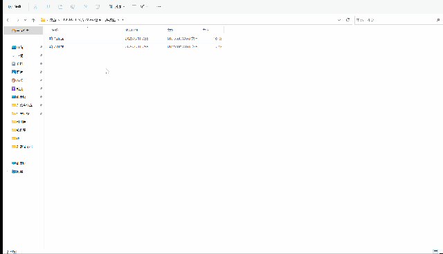443x254 pixels.
Task: Open Music folder in sidebar quick access
Action: click(x=17, y=80)
